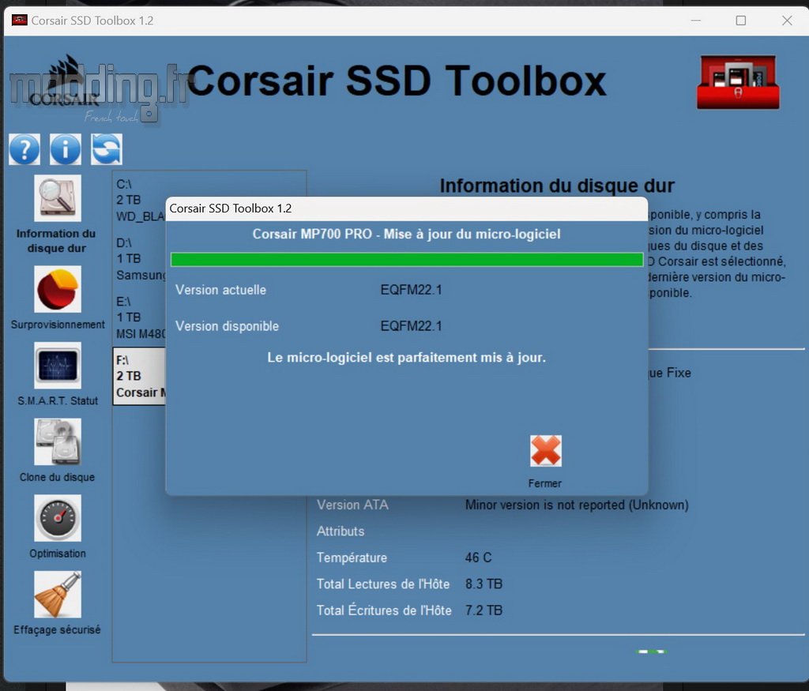Close the Corsair SSD Toolbox main window

(787, 21)
